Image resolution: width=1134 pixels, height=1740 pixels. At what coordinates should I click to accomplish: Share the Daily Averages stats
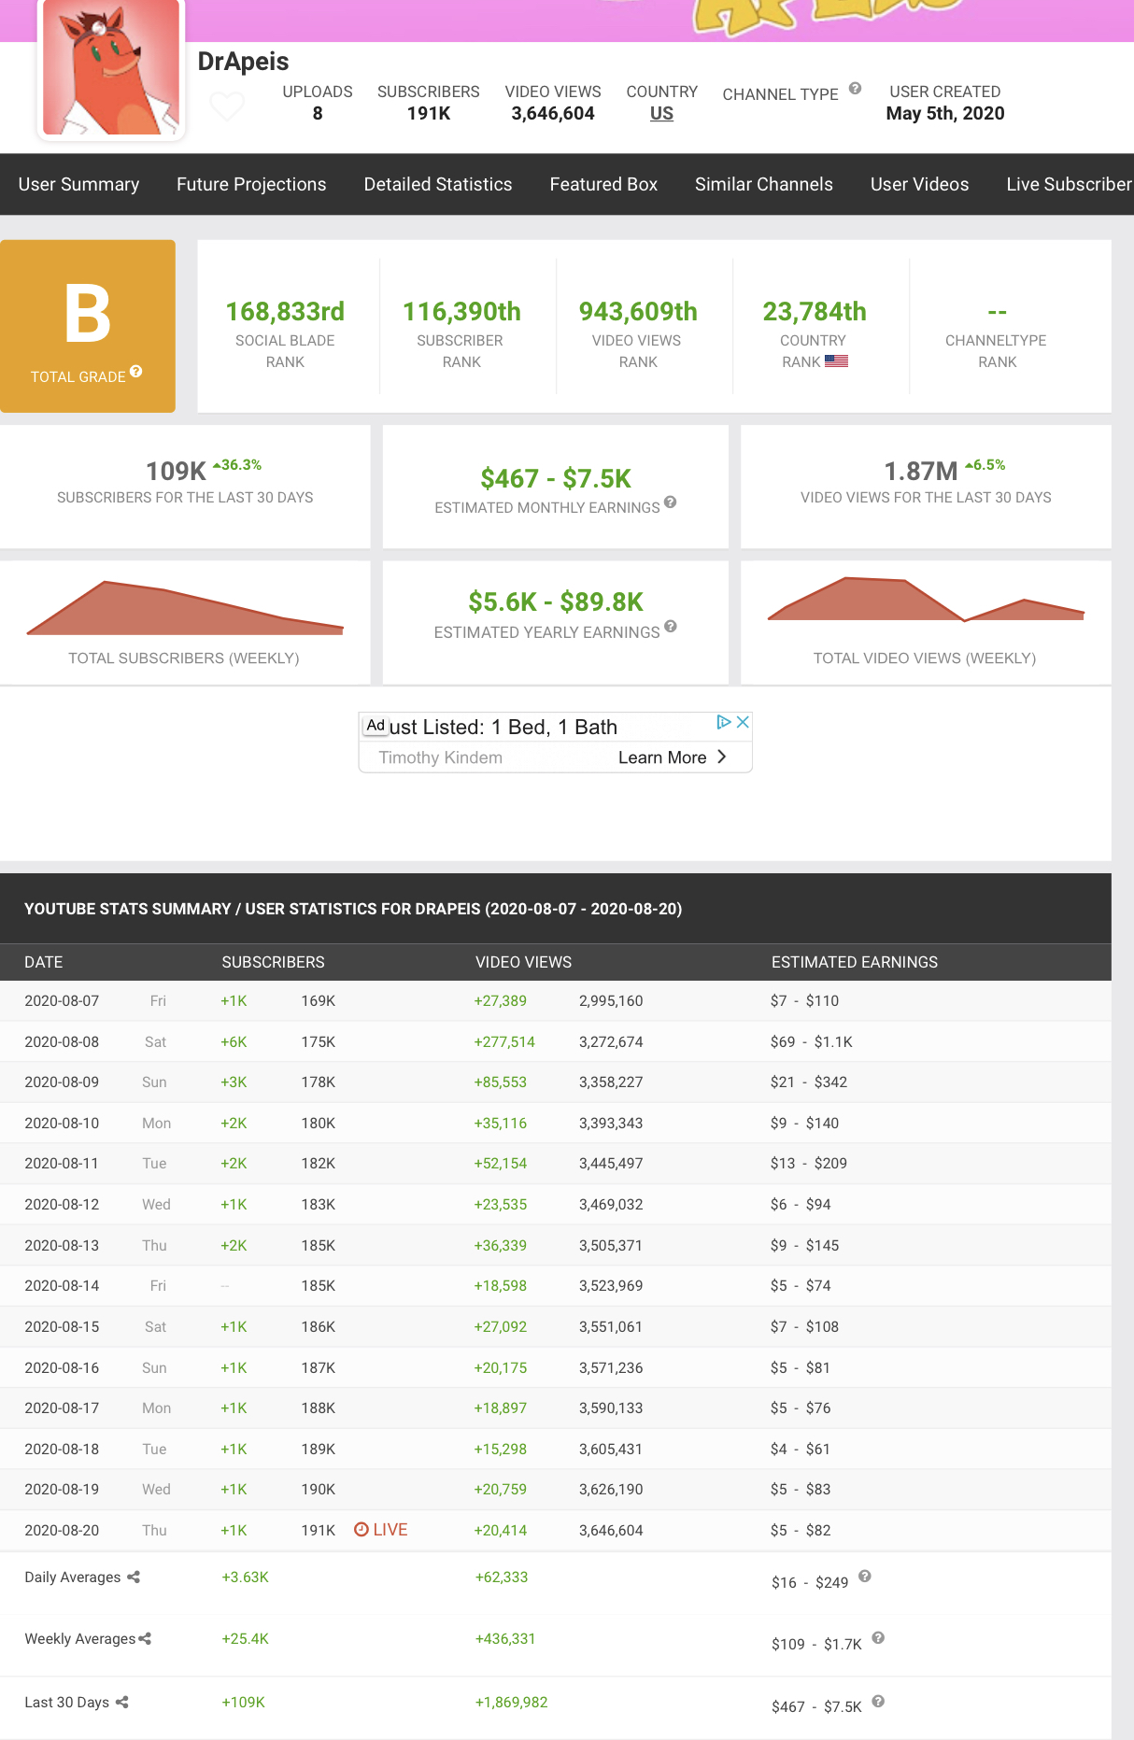(x=134, y=1577)
